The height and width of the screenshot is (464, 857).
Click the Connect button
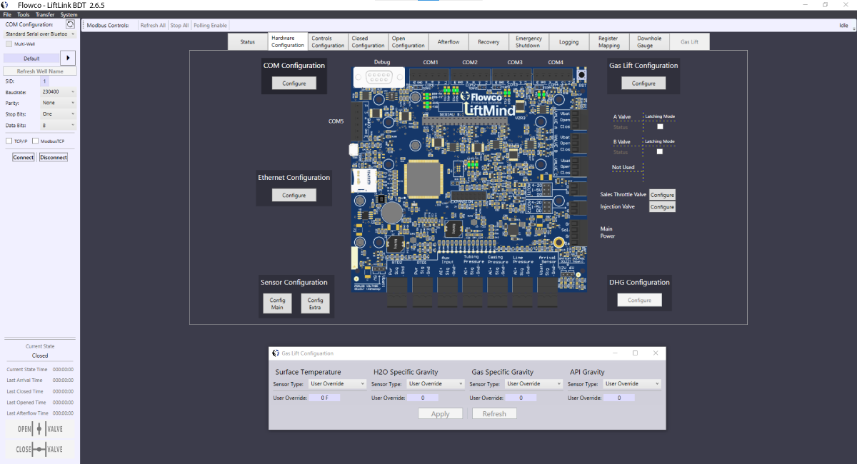coord(23,157)
